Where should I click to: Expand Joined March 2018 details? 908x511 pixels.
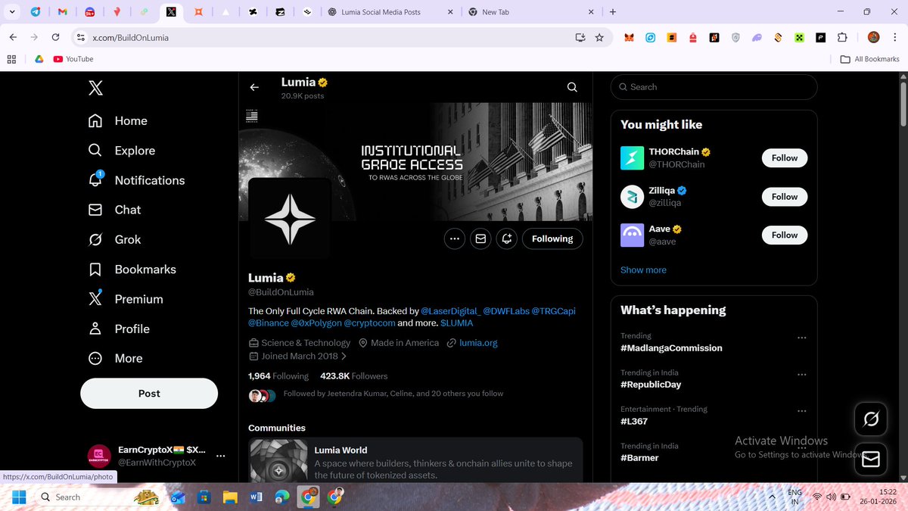pos(300,356)
